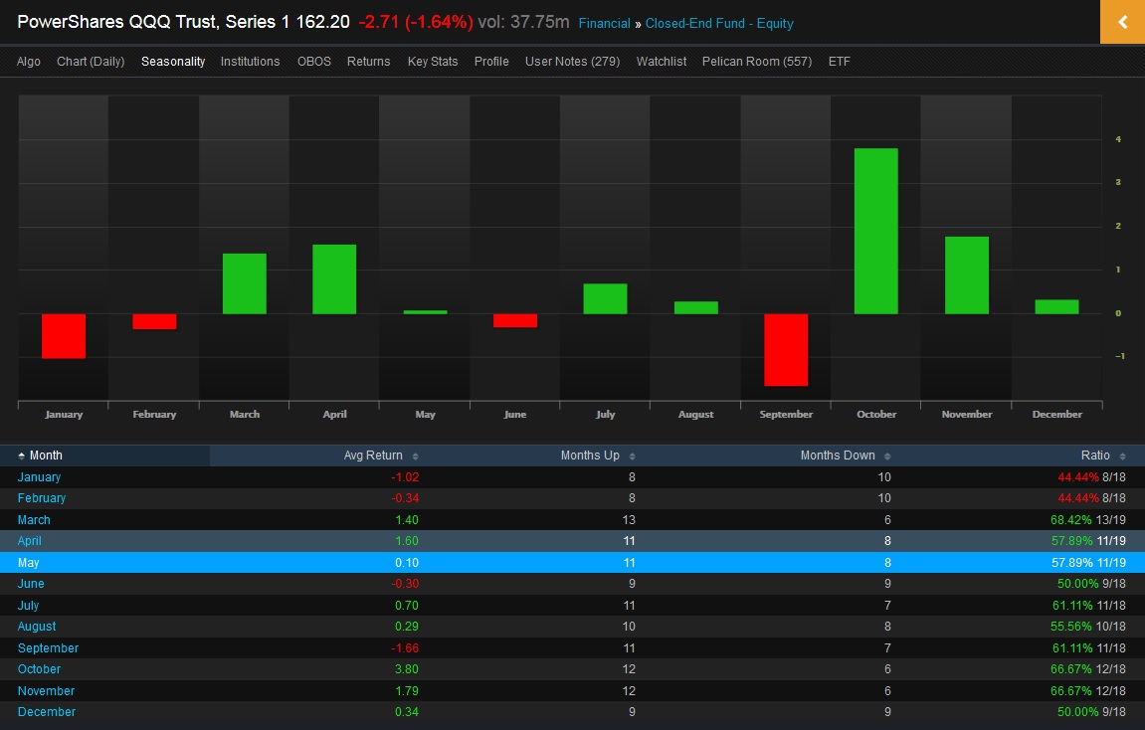Open the September month link
The width and height of the screenshot is (1145, 730).
coord(48,648)
